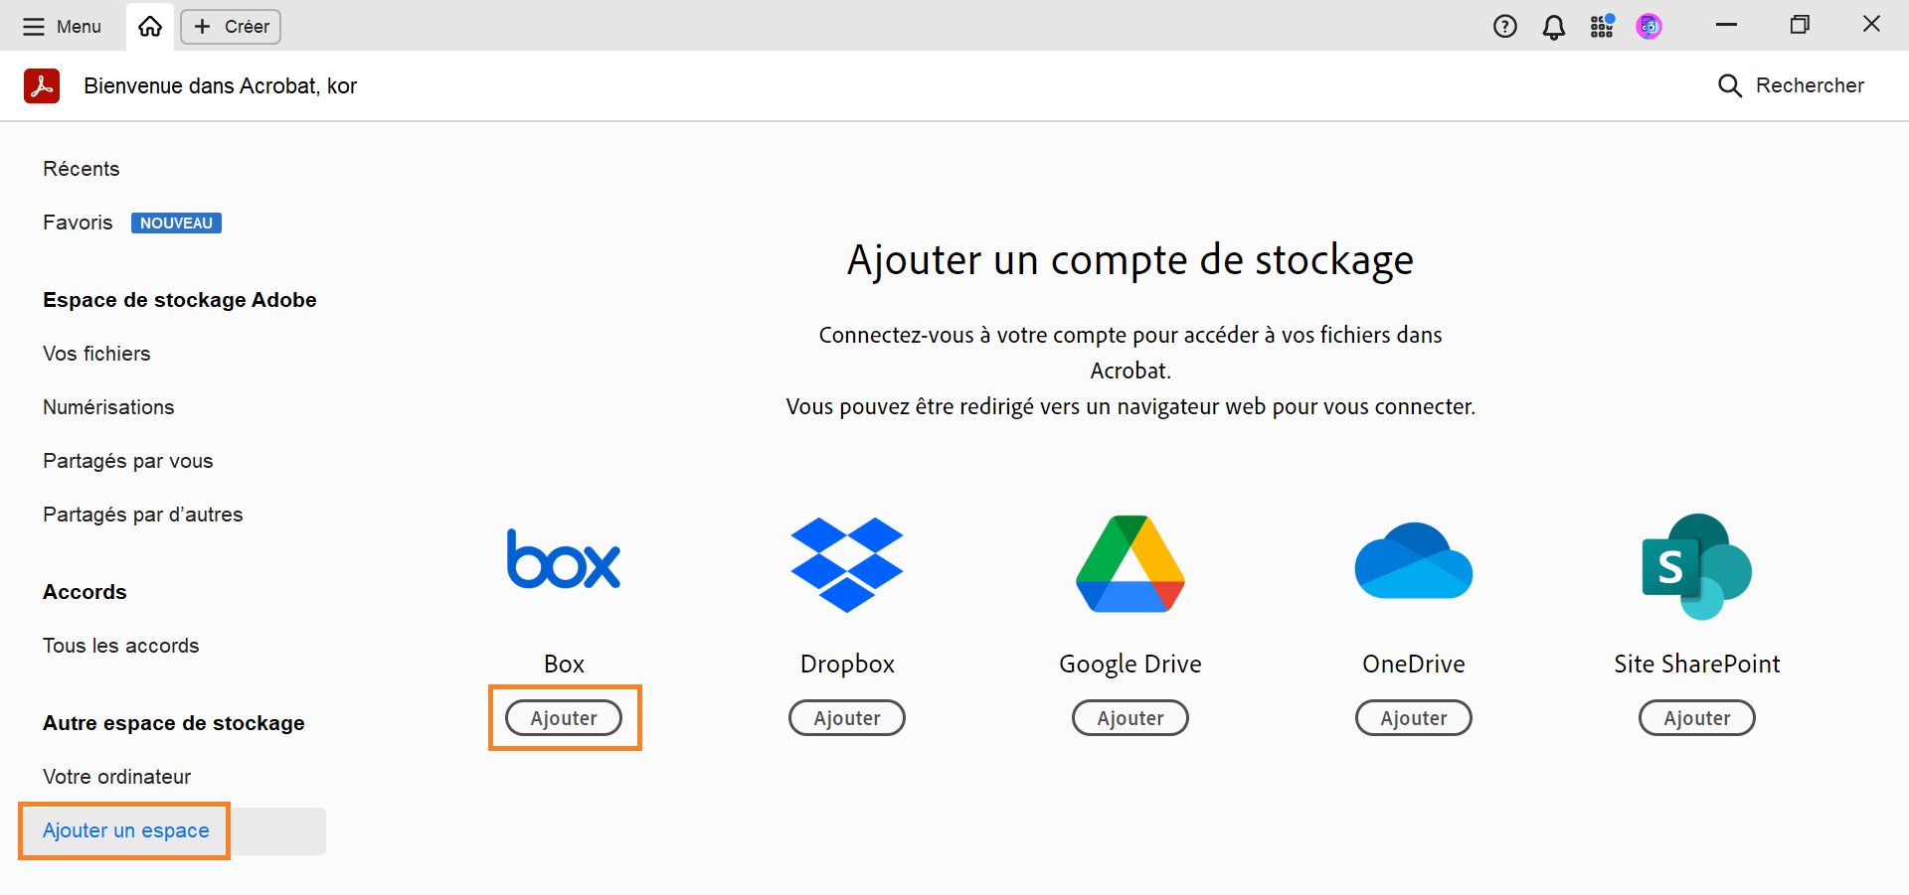Open the Acrobat help question mark icon
This screenshot has width=1909, height=895.
point(1504,26)
